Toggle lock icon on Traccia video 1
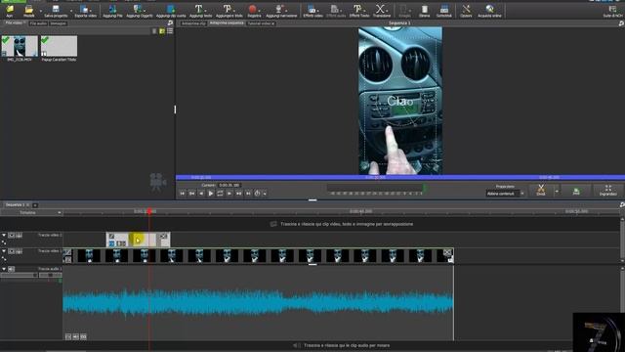Viewport: 625px width, 352px height. pos(19,251)
